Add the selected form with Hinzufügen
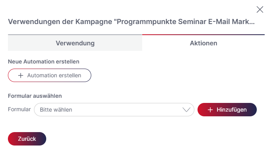Viewport: 271px width, 153px height. [227, 110]
